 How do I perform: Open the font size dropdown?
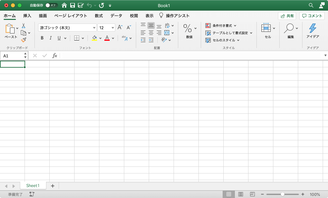113,28
